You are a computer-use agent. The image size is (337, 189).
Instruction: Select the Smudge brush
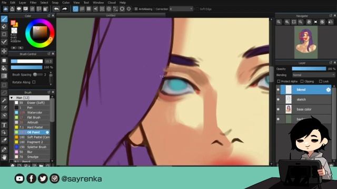tap(32, 157)
